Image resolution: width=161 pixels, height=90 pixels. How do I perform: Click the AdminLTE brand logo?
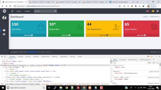tap(5, 11)
